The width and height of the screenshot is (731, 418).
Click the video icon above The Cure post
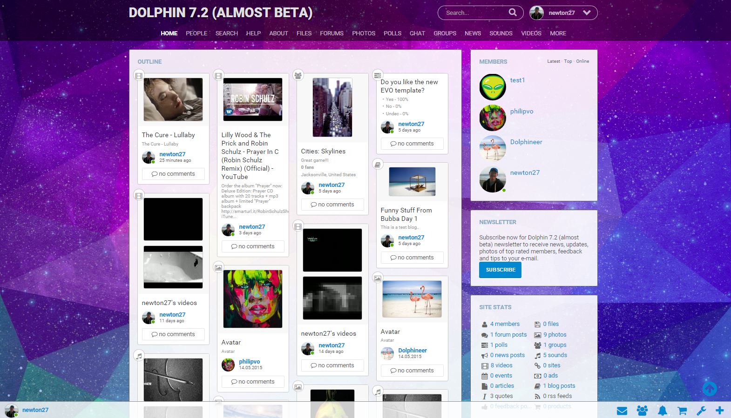coord(139,76)
